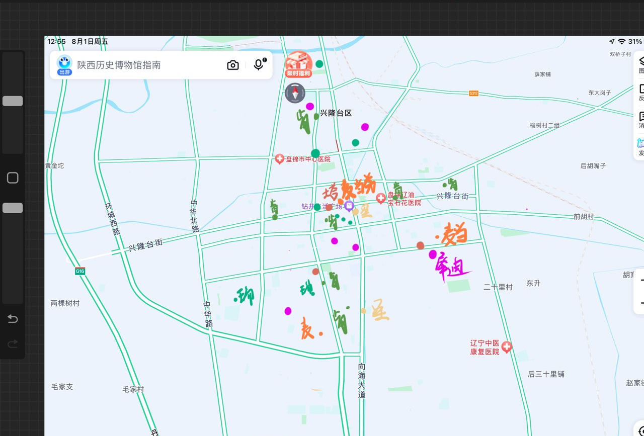The image size is (644, 436).
Task: Tap the 兴隆台区 district label
Action: 336,113
